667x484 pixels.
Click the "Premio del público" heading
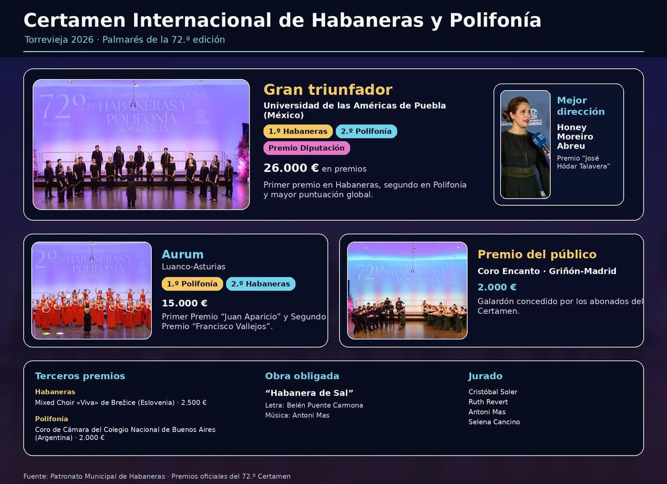(x=537, y=254)
